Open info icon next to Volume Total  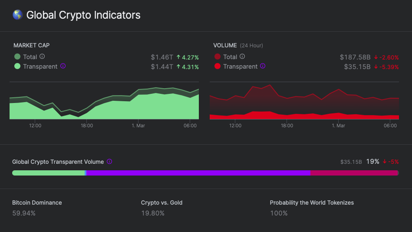click(242, 56)
